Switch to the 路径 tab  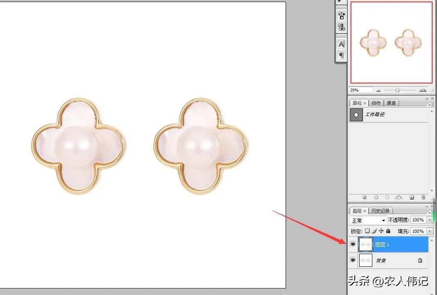point(357,103)
